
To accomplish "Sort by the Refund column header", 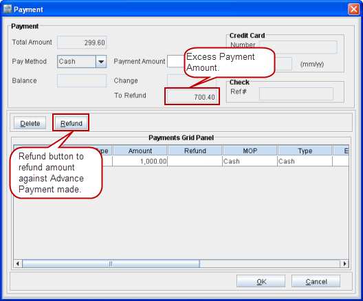I will point(195,151).
